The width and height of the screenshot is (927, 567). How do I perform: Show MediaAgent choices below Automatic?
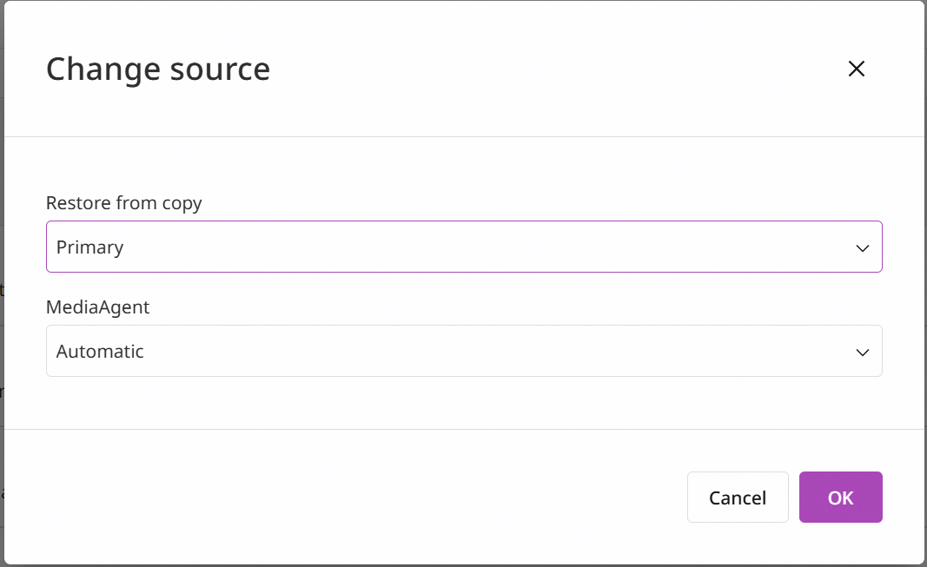[x=464, y=351]
